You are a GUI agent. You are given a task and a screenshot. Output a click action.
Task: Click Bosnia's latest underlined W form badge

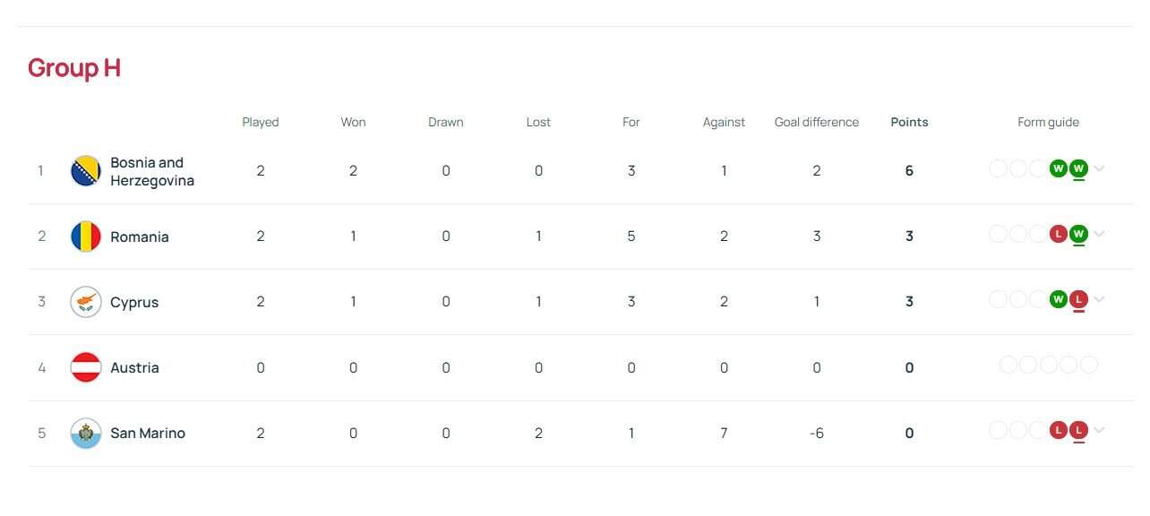pyautogui.click(x=1078, y=168)
